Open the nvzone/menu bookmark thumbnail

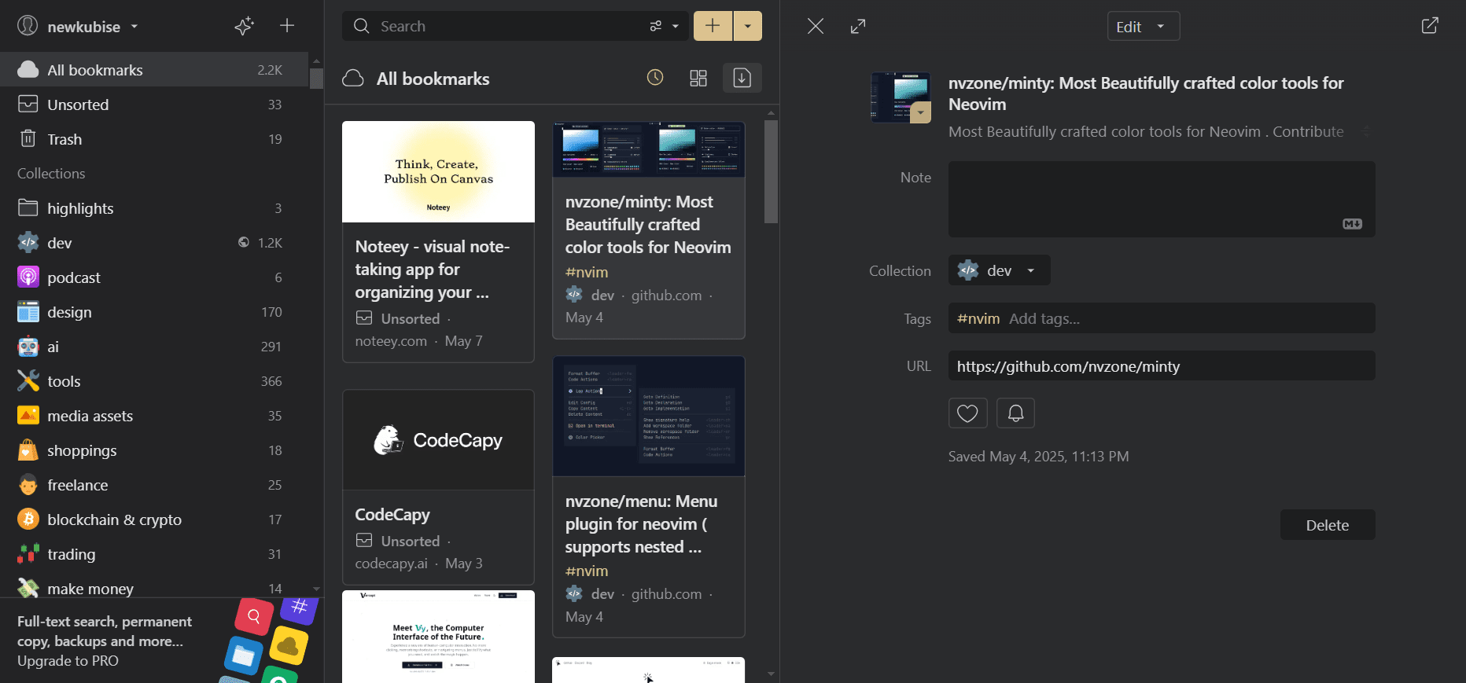[649, 416]
